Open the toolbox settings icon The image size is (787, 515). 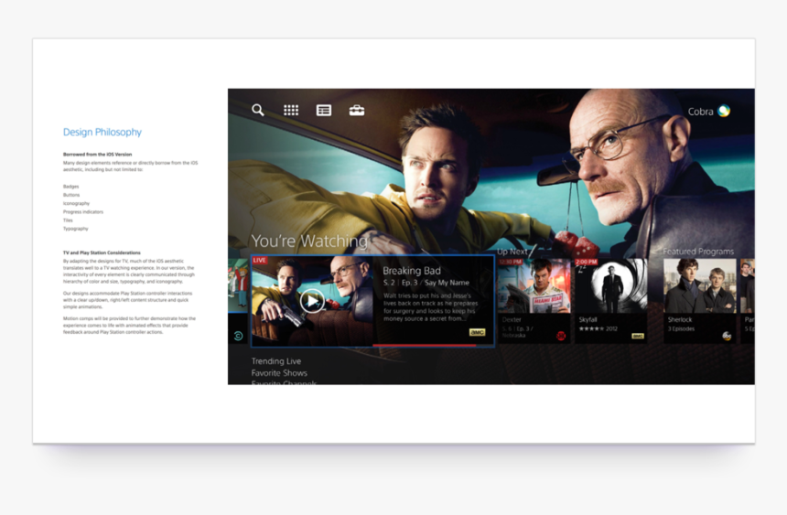click(x=357, y=110)
